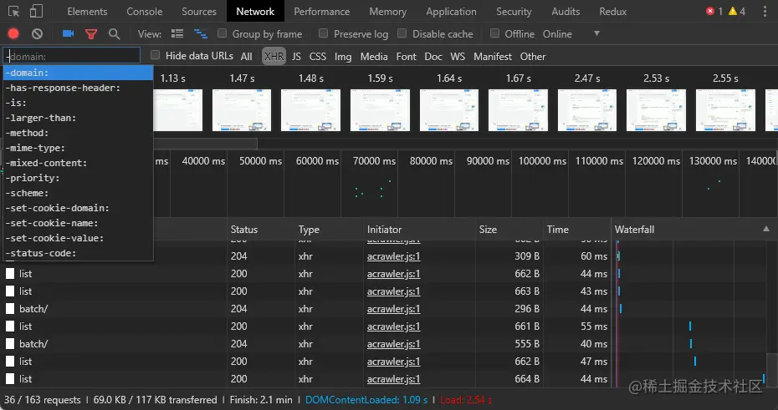Viewport: 778px width, 410px height.
Task: Select the inspect element picker icon
Action: pos(14,12)
